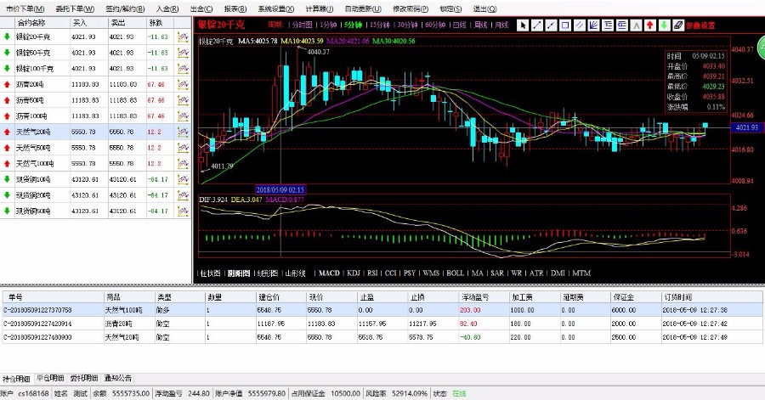Image resolution: width=765 pixels, height=400 pixels.
Task: Switch chart period to 分时图
Action: pyautogui.click(x=302, y=25)
